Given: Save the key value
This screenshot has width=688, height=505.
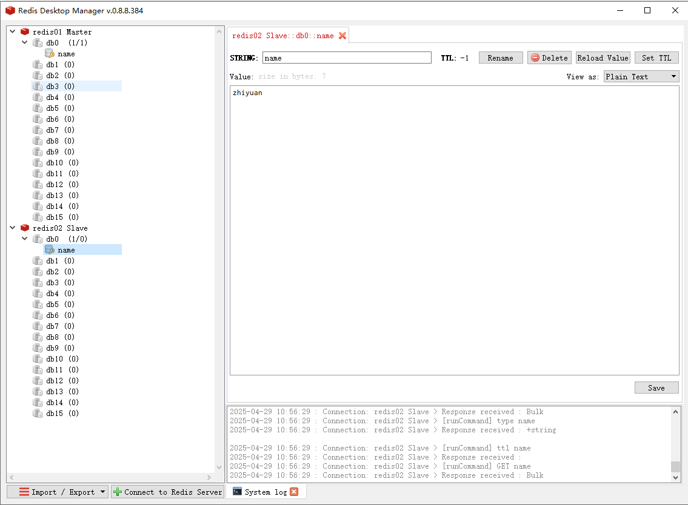Looking at the screenshot, I should tap(656, 388).
